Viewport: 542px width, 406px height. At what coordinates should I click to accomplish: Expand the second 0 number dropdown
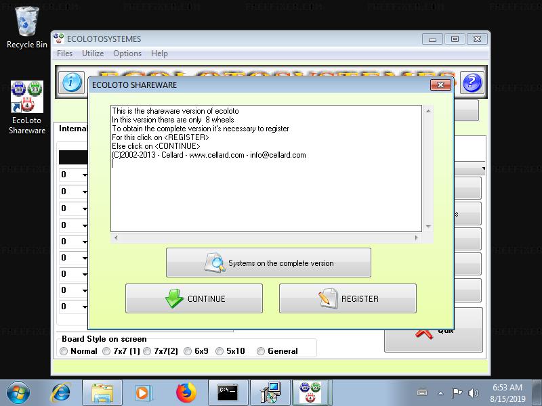click(84, 191)
